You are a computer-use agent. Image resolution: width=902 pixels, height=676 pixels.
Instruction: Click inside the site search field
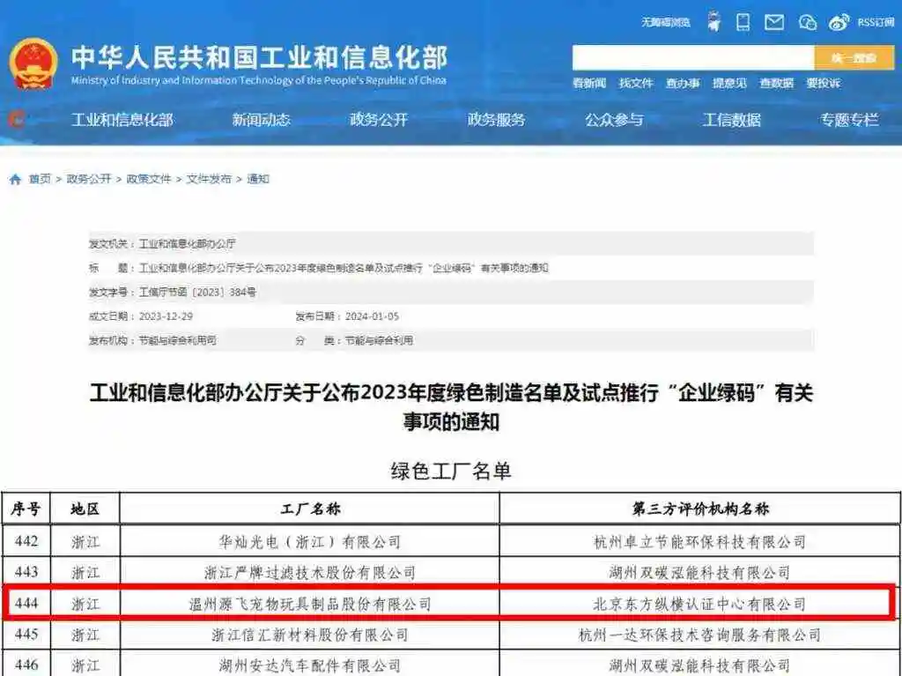tap(693, 58)
